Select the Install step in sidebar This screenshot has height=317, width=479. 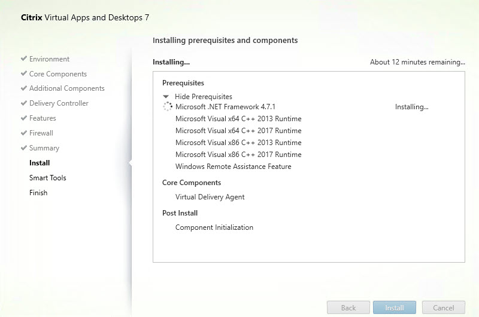coord(40,163)
